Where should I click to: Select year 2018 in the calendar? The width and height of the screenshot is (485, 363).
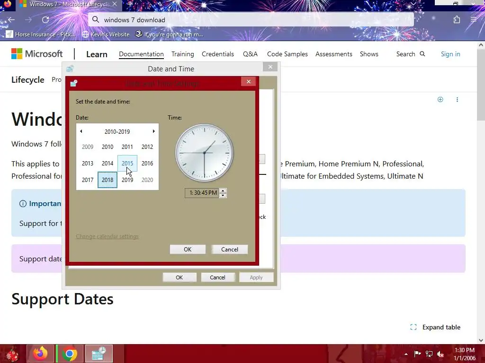click(x=108, y=180)
